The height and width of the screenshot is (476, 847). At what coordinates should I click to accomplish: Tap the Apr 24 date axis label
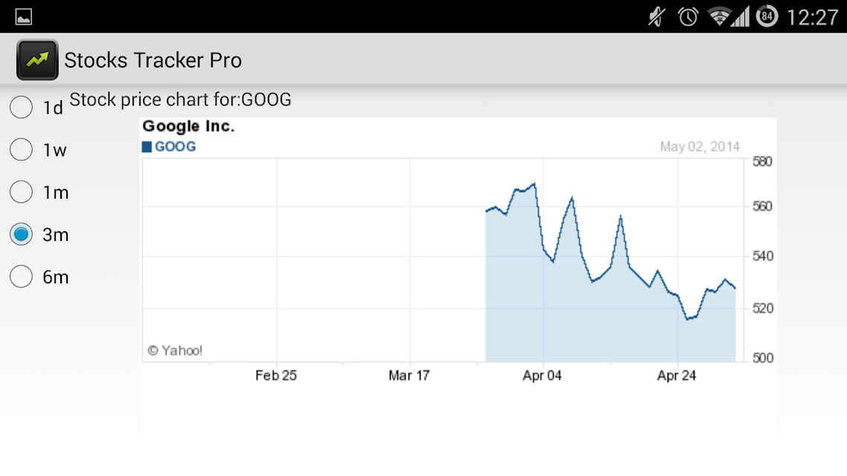(x=677, y=376)
